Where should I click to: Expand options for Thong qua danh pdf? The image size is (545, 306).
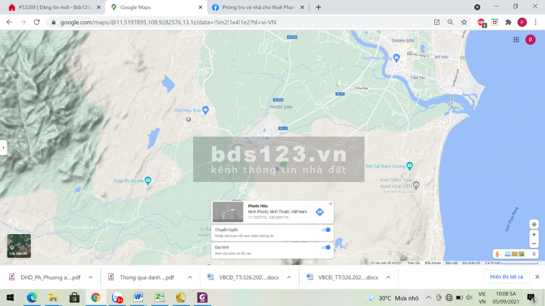(x=190, y=277)
